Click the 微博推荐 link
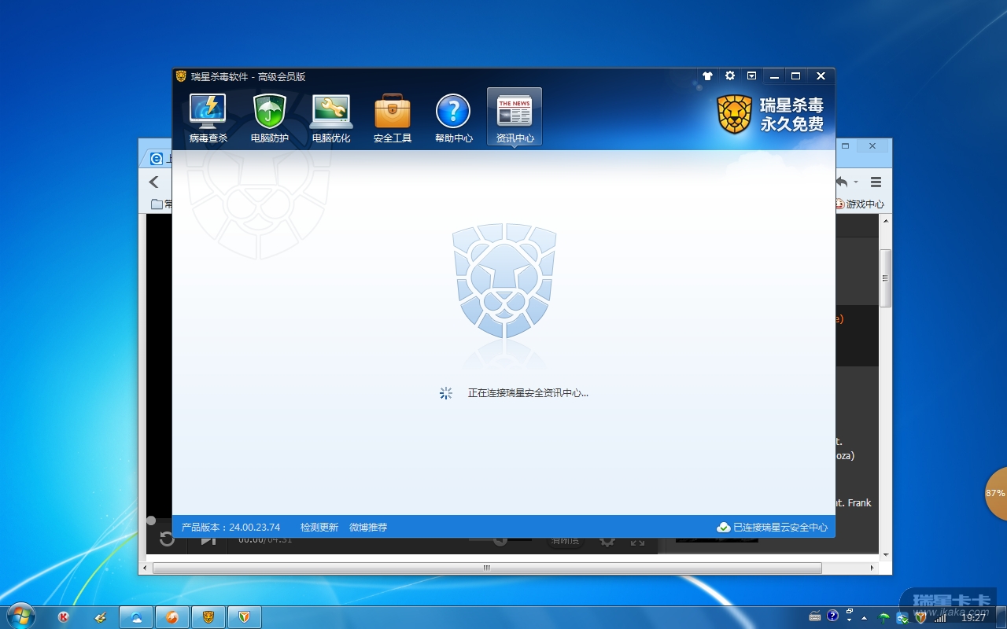This screenshot has width=1007, height=629. pos(368,528)
